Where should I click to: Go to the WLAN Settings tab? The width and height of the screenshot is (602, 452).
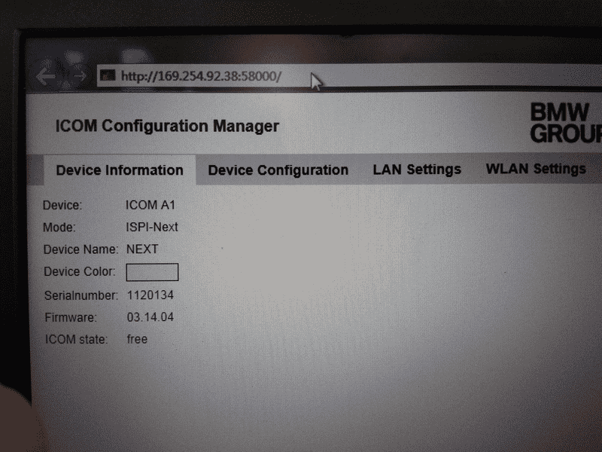click(x=536, y=169)
